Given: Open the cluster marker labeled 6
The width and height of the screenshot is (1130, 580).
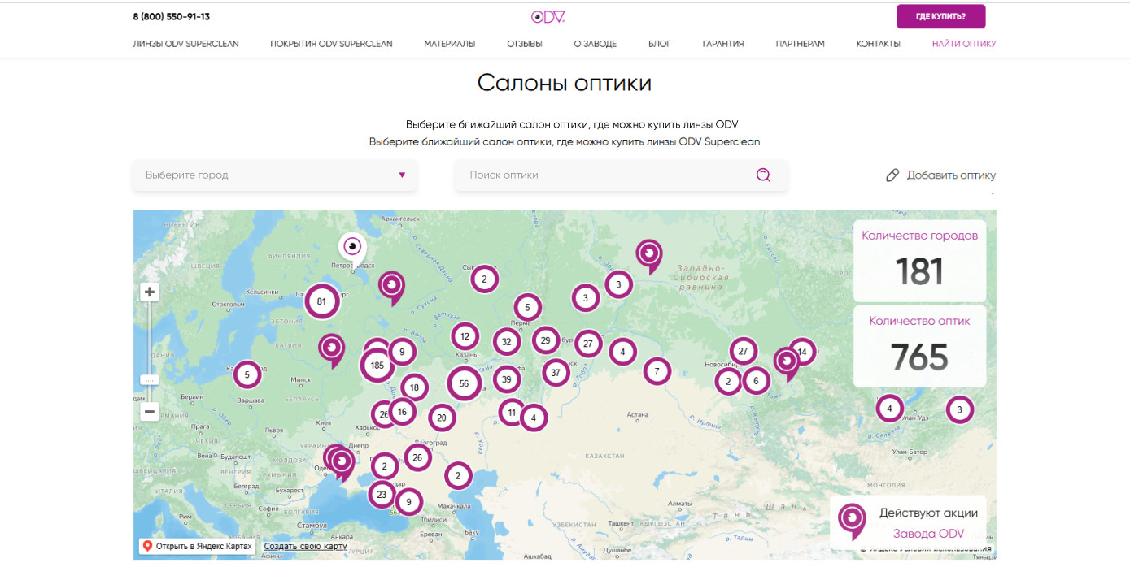Looking at the screenshot, I should [756, 380].
